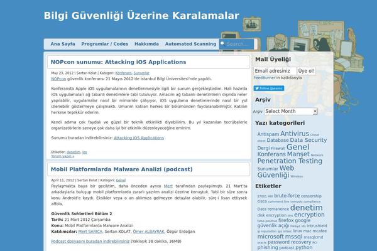
Task: Open the Ana Sayfa menu item
Action: 63,44
